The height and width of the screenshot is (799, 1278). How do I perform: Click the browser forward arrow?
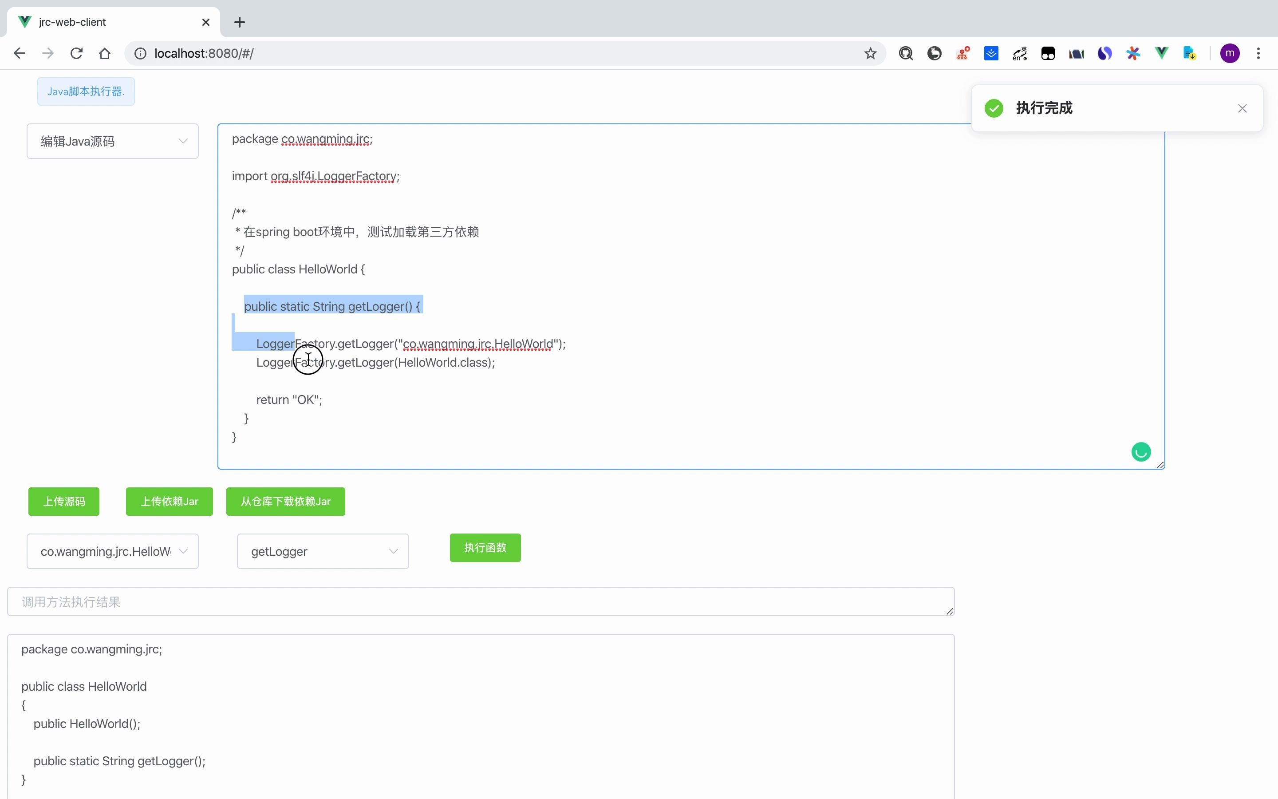tap(48, 53)
